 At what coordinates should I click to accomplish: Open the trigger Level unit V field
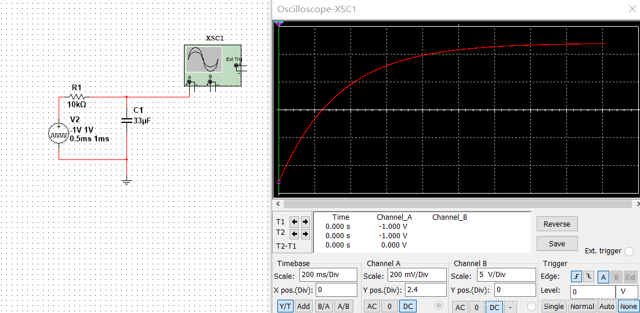click(x=627, y=292)
